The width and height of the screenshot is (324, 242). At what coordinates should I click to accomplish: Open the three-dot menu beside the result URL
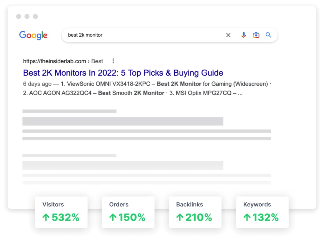click(113, 61)
